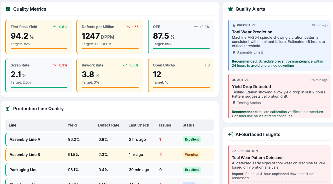The width and height of the screenshot is (333, 184).
Task: Click the ACTIVE warning triangle icon
Action: (x=234, y=80)
